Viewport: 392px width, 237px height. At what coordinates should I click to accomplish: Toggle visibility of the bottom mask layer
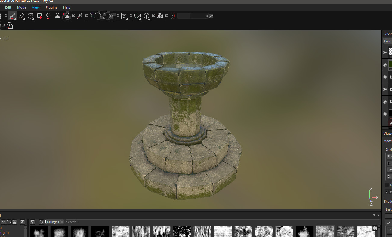pos(385,114)
